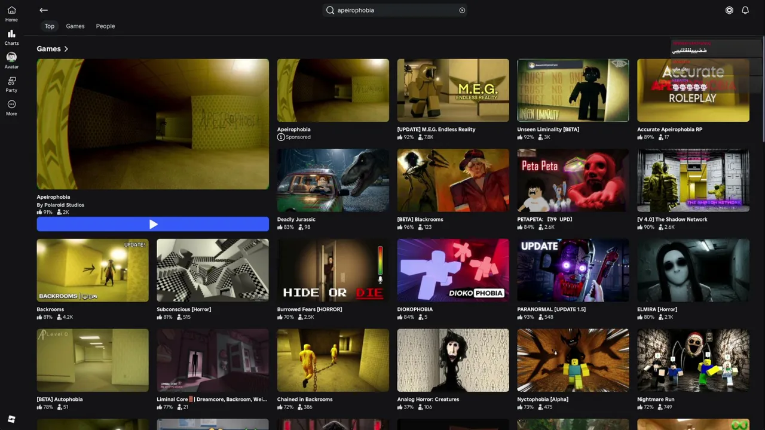765x430 pixels.
Task: Switch to the Games tab
Action: 75,26
